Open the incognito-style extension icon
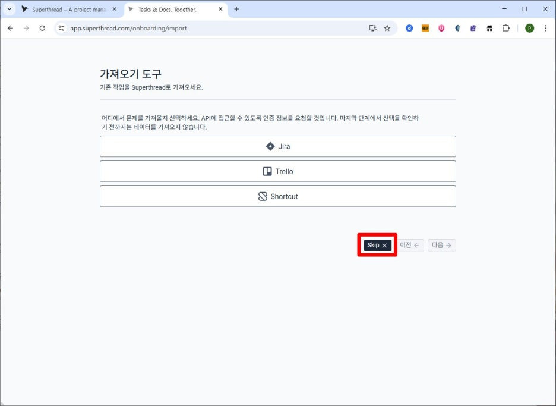 (x=489, y=28)
